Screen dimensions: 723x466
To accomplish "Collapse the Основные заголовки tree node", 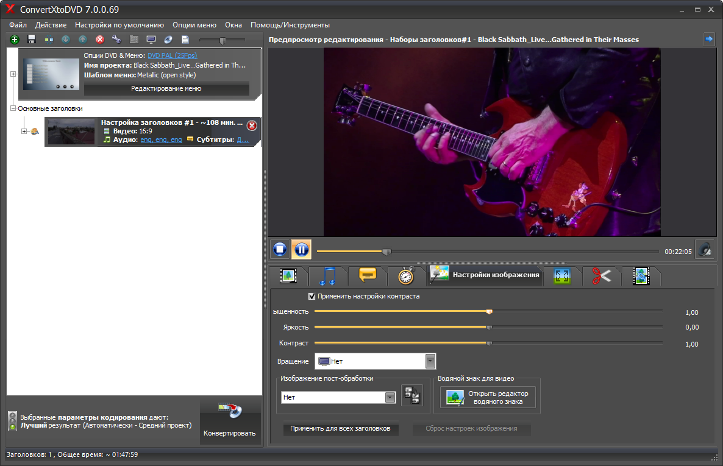I will point(13,108).
